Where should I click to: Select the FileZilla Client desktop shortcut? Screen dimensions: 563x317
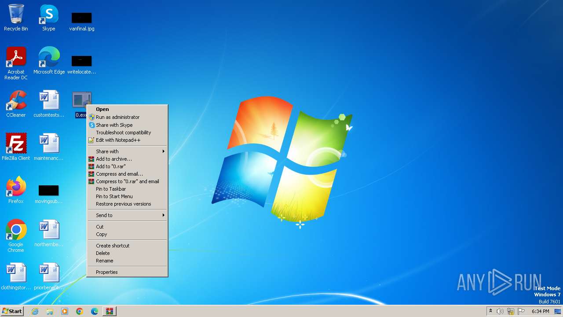coord(16,147)
